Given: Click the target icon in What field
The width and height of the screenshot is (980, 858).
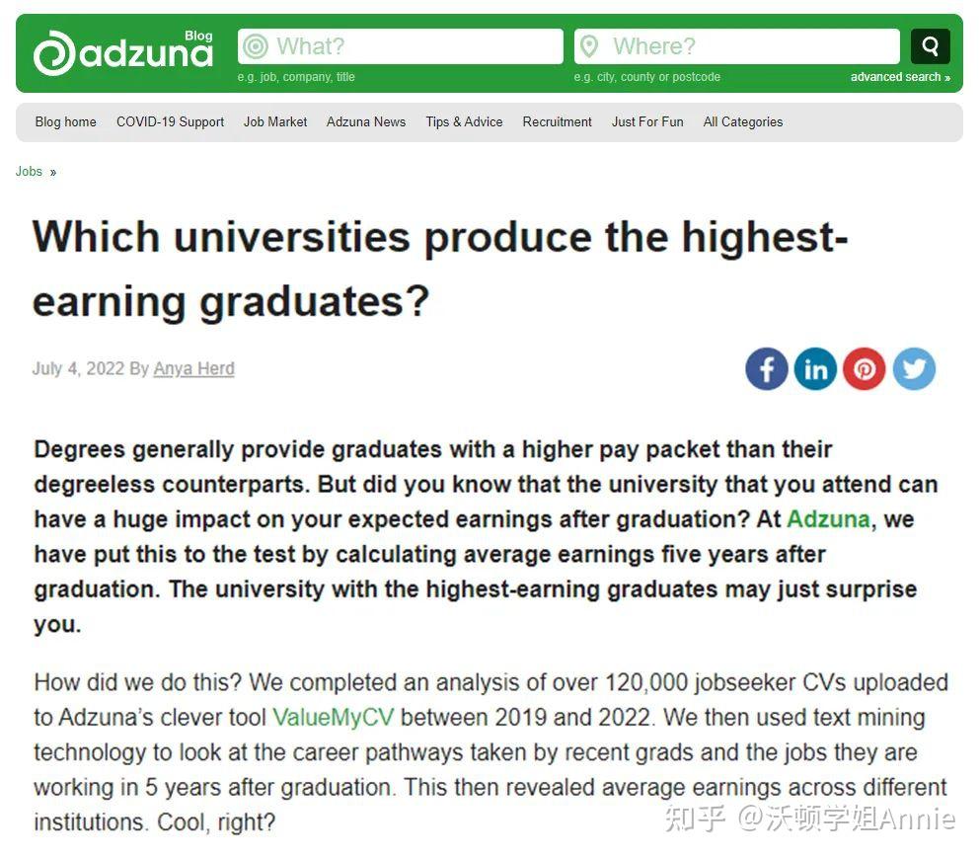Looking at the screenshot, I should tap(256, 46).
